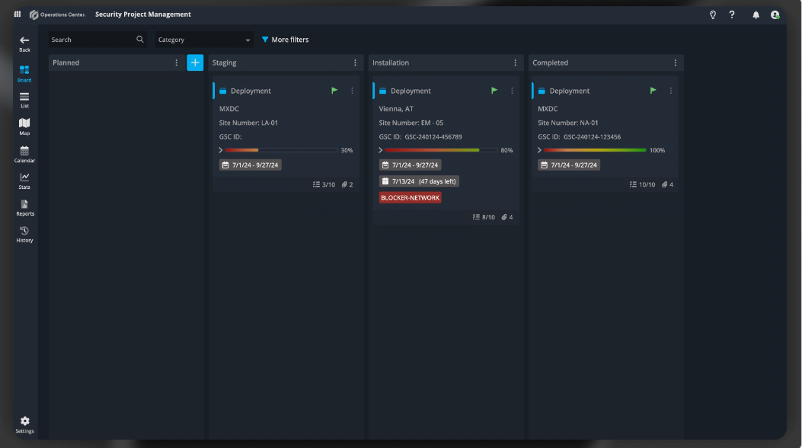Viewport: 802px width, 448px height.
Task: Open the 8/10 checklist count
Action: click(x=484, y=217)
